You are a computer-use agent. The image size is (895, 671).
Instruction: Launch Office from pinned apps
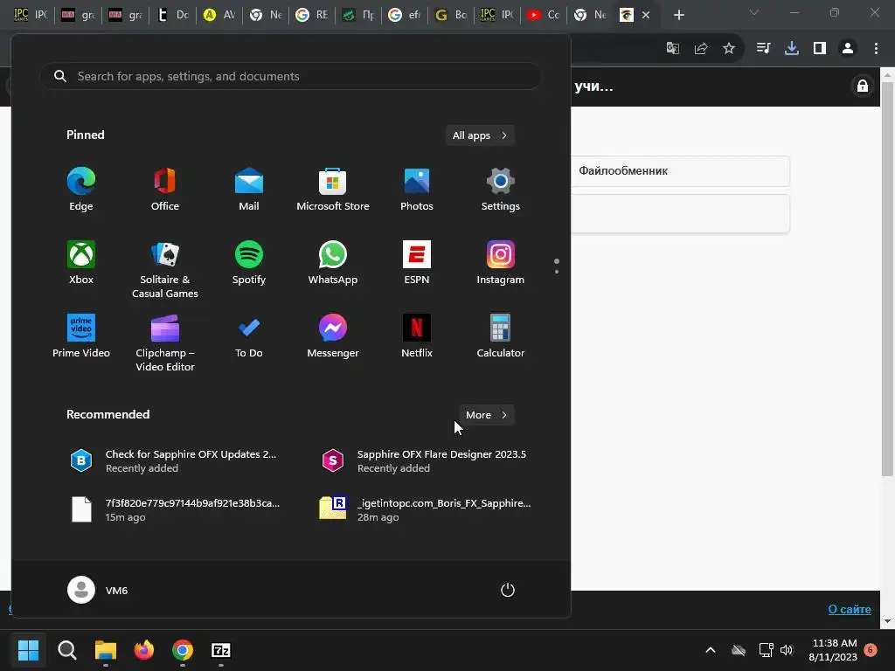165,190
